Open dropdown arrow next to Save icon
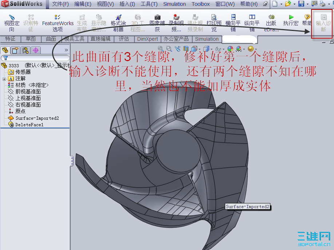 (x=307, y=4)
